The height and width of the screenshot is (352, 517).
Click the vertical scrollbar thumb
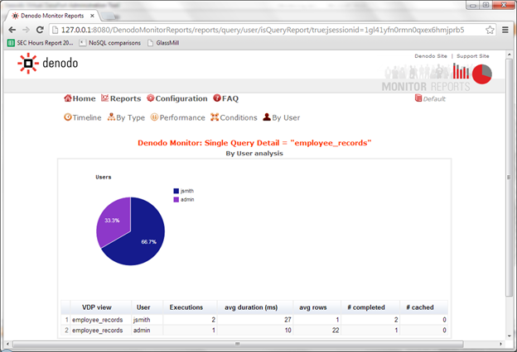(x=509, y=178)
